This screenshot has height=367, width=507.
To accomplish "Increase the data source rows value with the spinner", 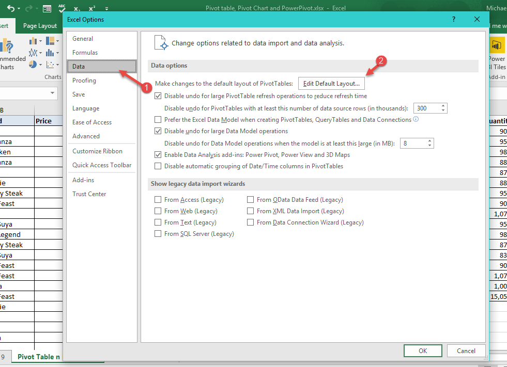I will (x=443, y=106).
